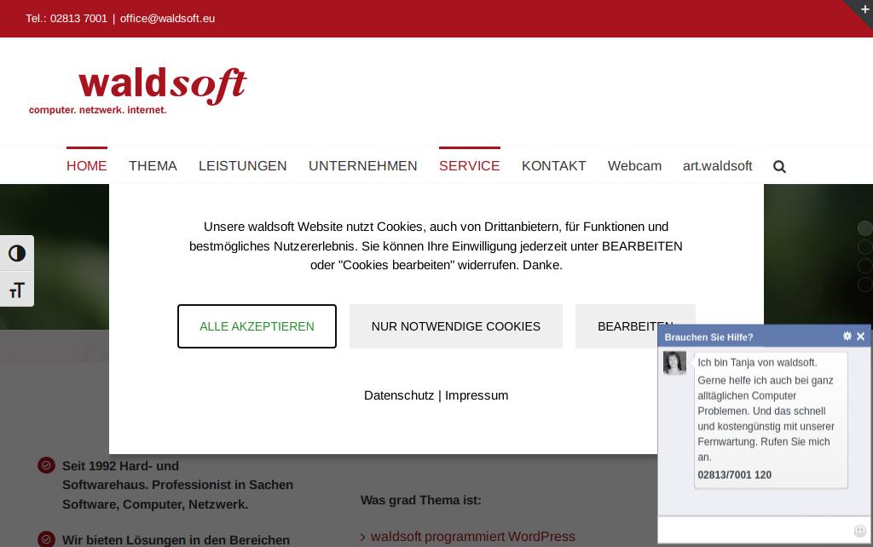Screen dimensions: 873x547
Task: Click the waldsoft logo
Action: (139, 90)
